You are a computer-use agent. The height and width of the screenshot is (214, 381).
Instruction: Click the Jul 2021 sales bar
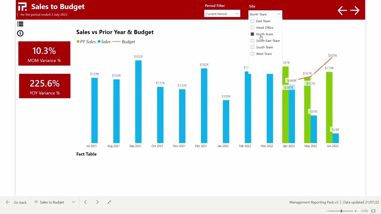point(95,111)
